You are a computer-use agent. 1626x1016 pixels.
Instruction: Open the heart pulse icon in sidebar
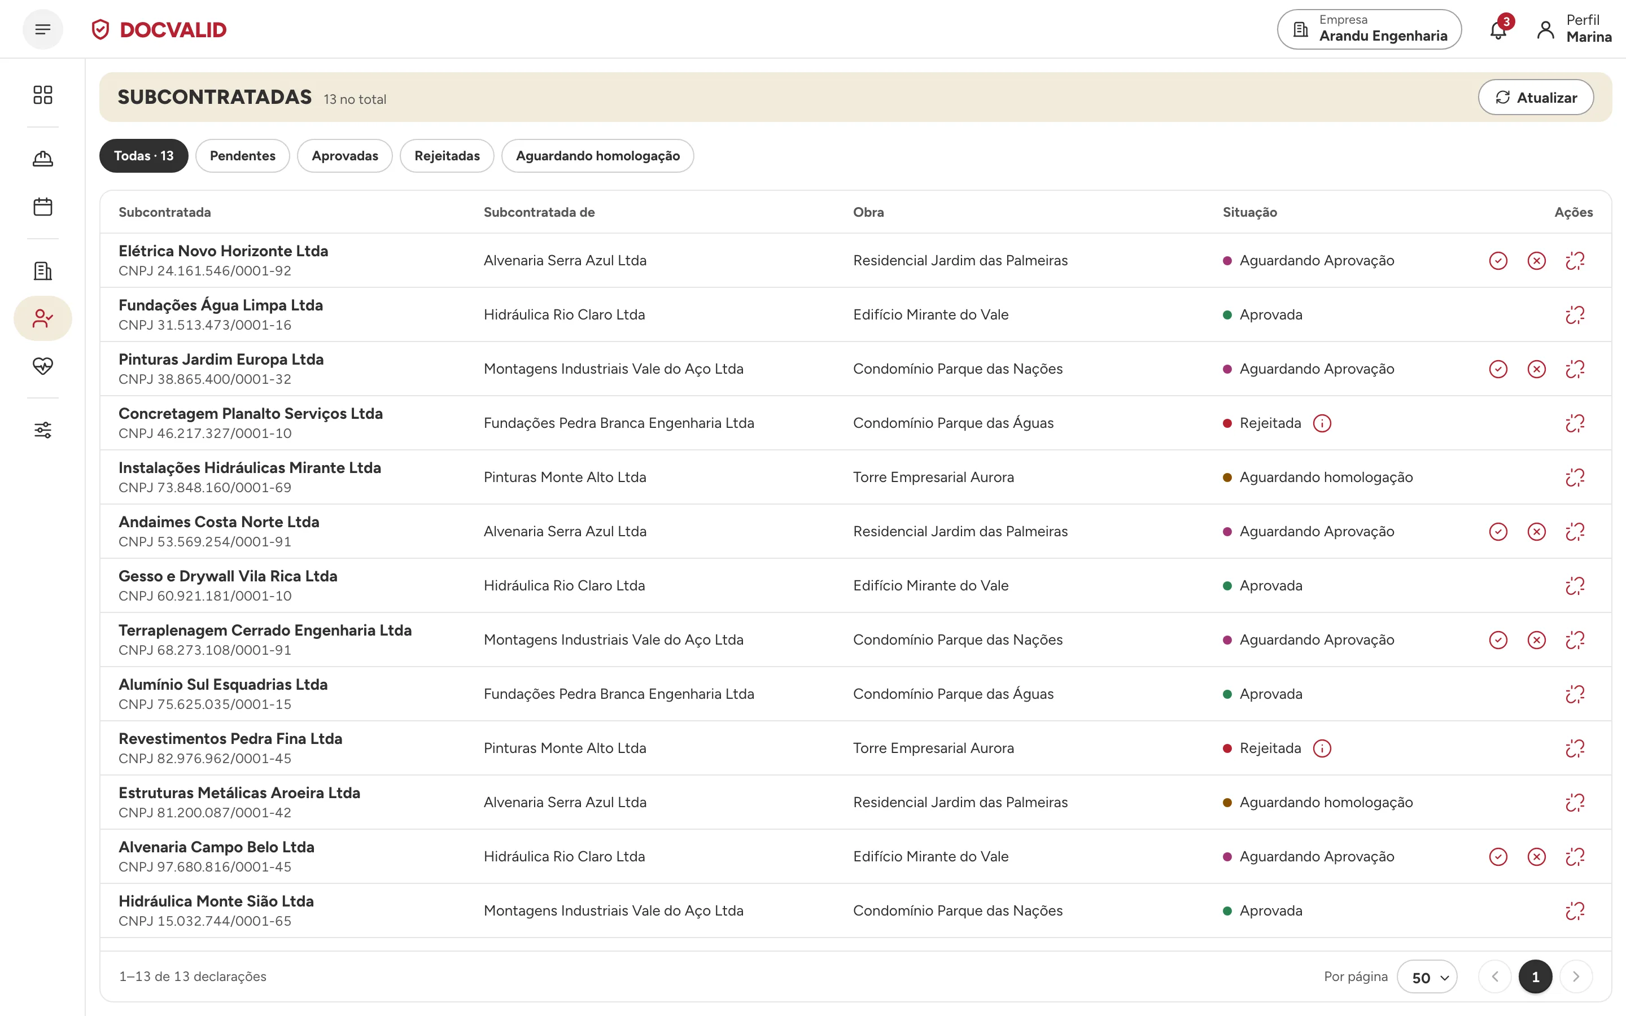(x=43, y=366)
